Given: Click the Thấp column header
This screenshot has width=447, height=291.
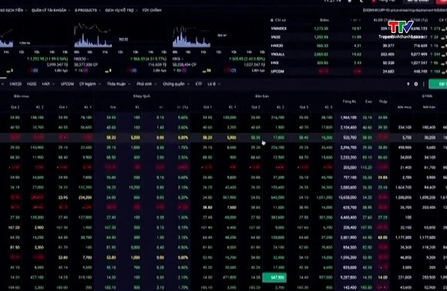Looking at the screenshot, I should [x=383, y=102].
